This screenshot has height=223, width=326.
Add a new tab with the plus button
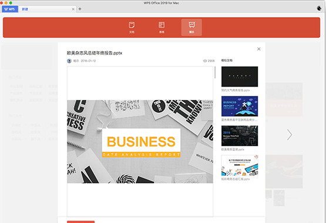click(x=80, y=9)
